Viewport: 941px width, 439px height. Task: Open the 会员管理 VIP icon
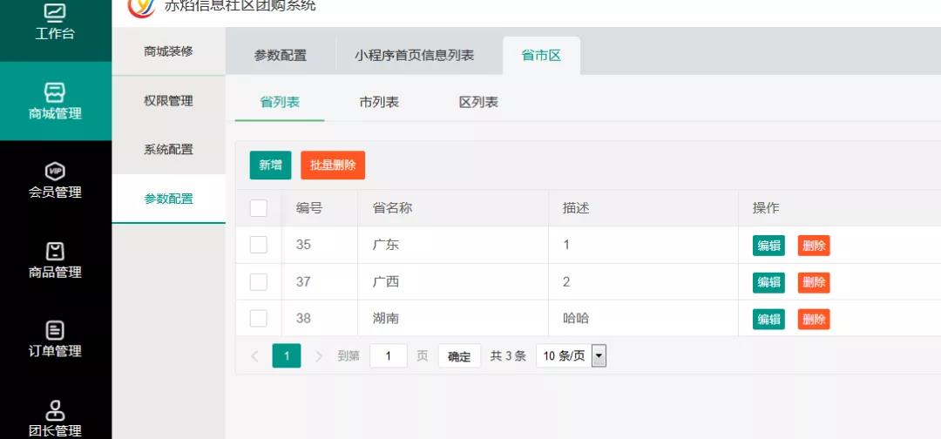(55, 172)
